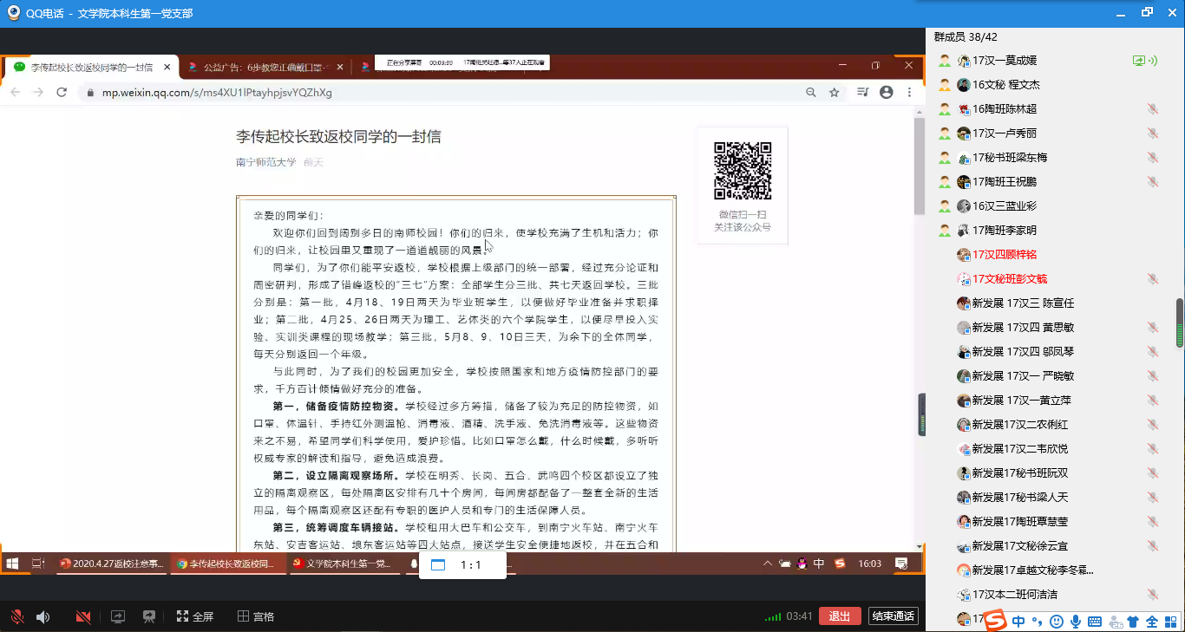This screenshot has height=632, width=1185.
Task: Unmute the microphone in call controls
Action: 16,617
